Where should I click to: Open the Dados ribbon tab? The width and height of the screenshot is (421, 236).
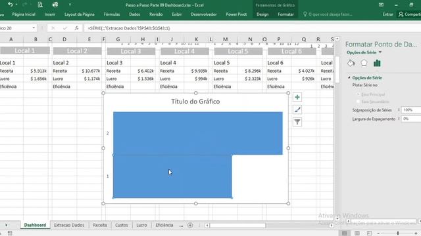pos(134,14)
